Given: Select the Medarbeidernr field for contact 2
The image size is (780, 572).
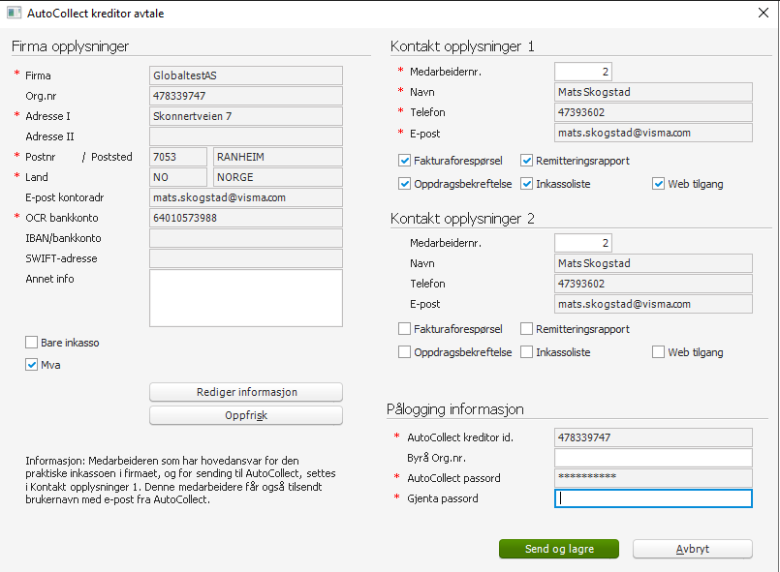Looking at the screenshot, I should [x=582, y=243].
